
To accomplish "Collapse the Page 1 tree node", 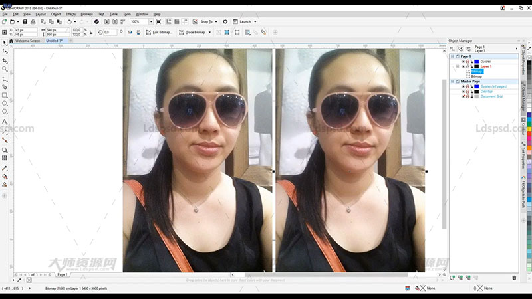I will click(x=452, y=56).
